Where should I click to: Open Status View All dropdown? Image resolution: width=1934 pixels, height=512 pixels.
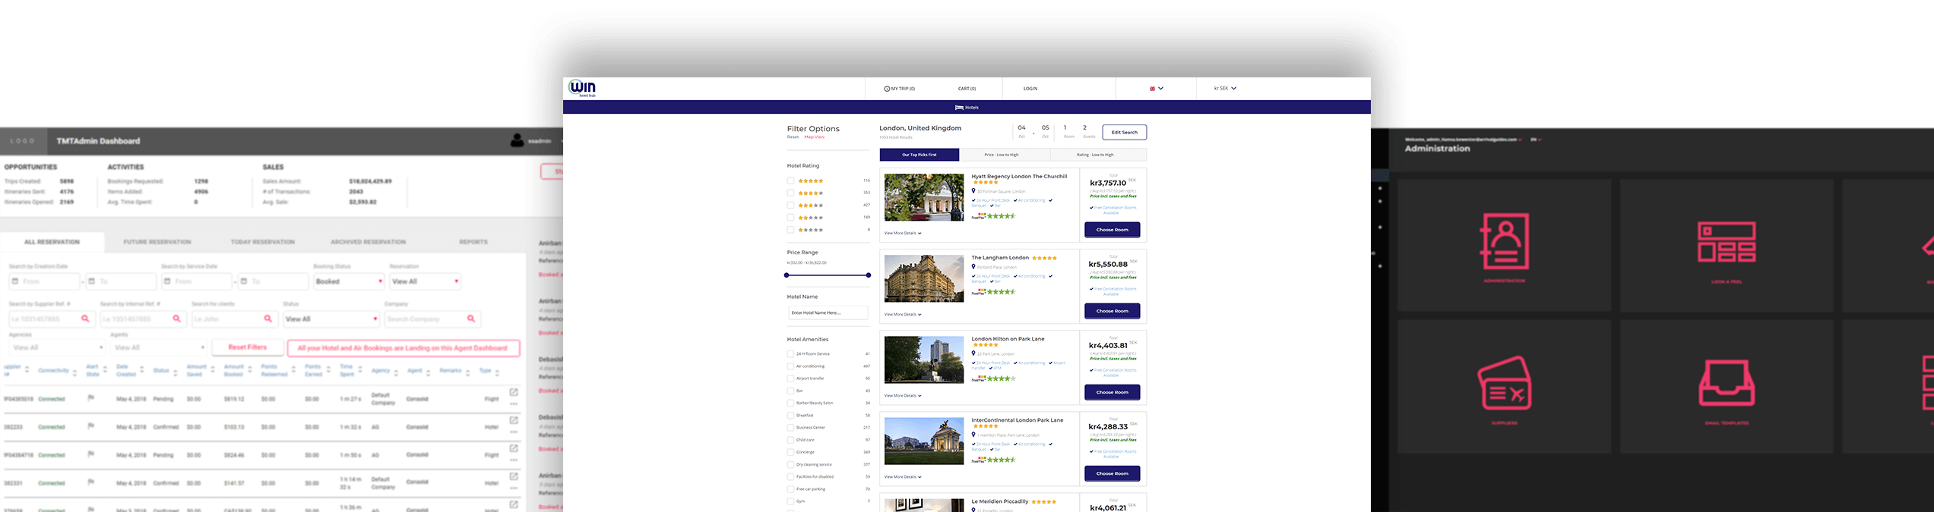pos(331,319)
